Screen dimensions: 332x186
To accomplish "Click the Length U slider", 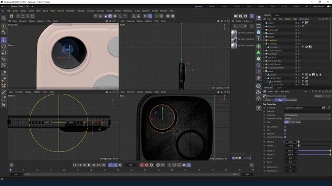I will pos(314,151).
